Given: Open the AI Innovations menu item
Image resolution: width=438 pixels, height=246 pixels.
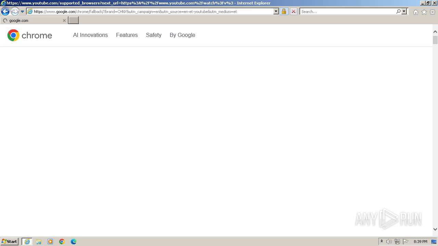Looking at the screenshot, I should 90,35.
